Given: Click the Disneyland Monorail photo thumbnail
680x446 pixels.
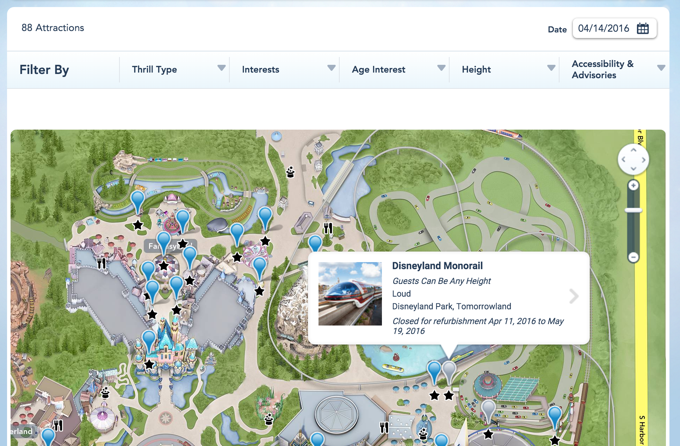Looking at the screenshot, I should coord(350,294).
